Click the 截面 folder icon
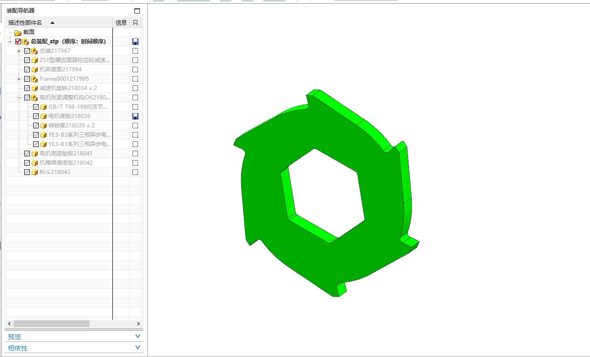Screen dimensions: 590x357 coord(18,32)
